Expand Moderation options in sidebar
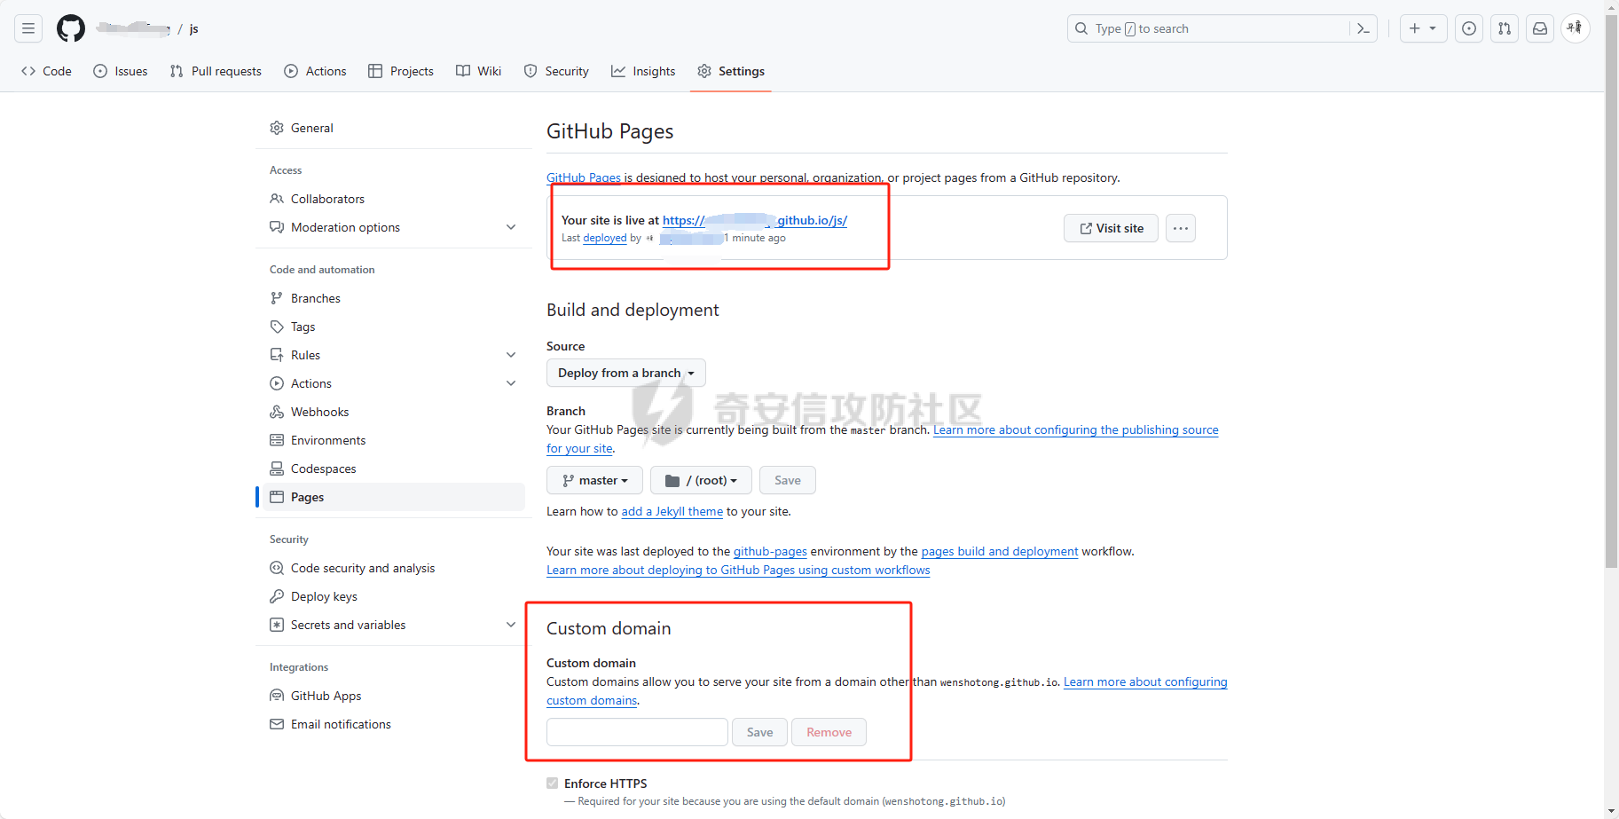1619x819 pixels. (x=511, y=227)
